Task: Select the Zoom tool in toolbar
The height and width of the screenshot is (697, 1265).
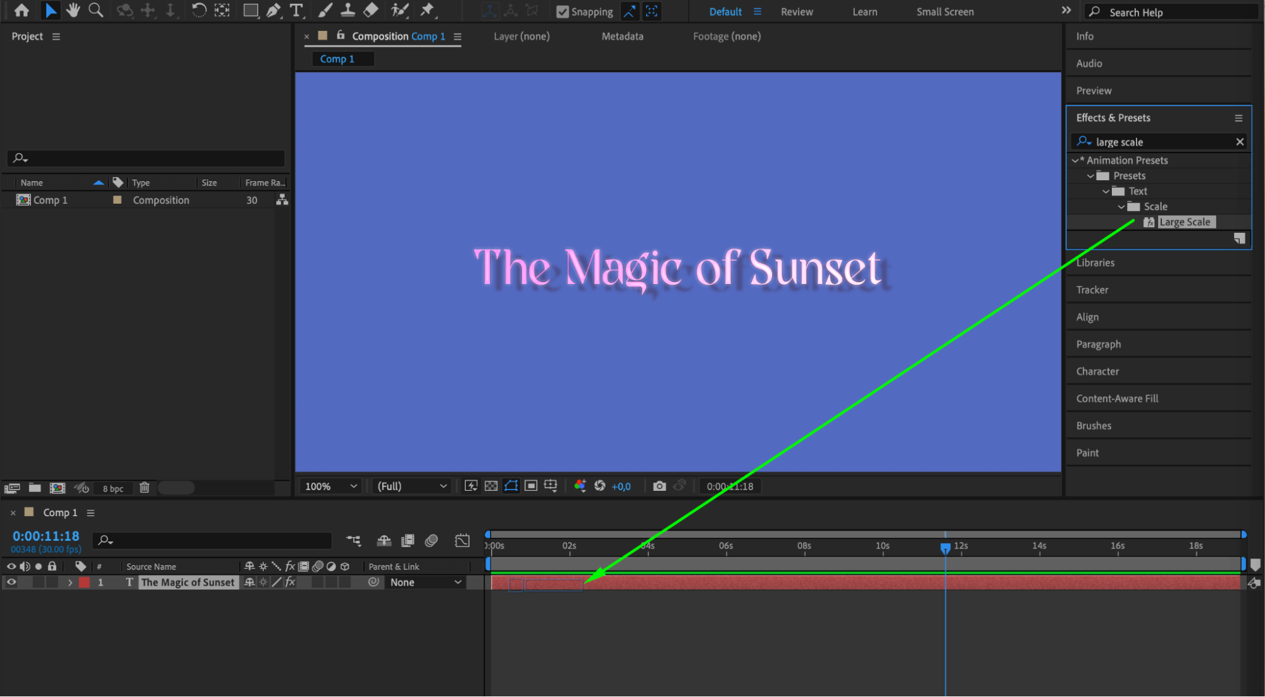Action: [96, 10]
